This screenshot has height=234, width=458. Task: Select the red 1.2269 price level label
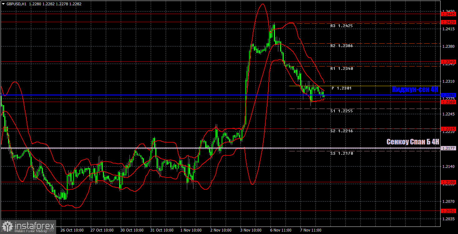click(x=449, y=102)
